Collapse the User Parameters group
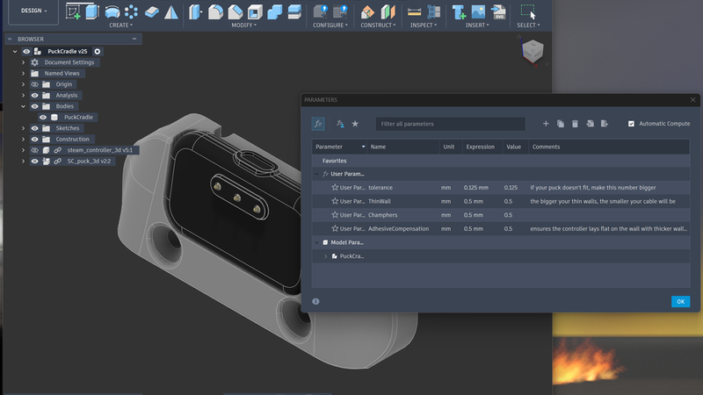703x395 pixels. (x=316, y=174)
